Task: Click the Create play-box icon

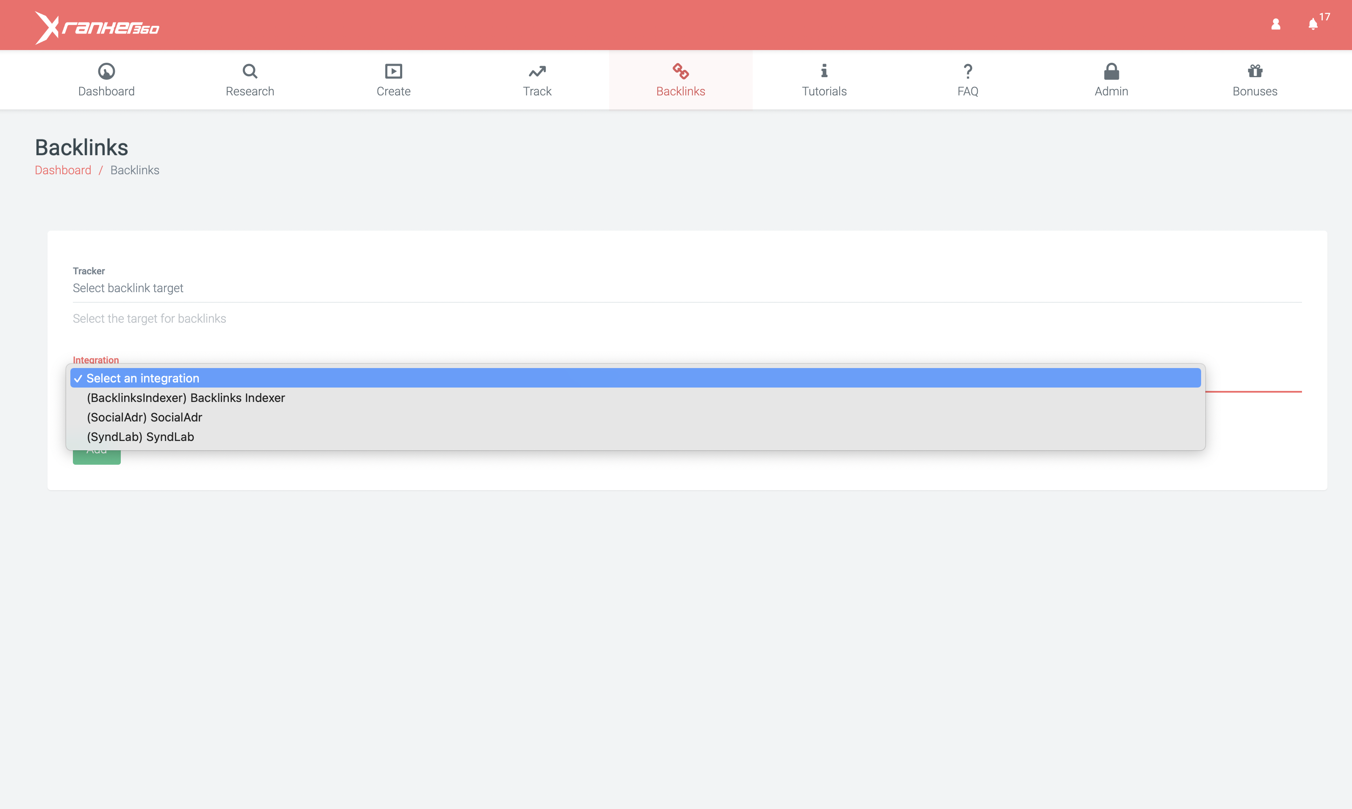Action: point(393,71)
